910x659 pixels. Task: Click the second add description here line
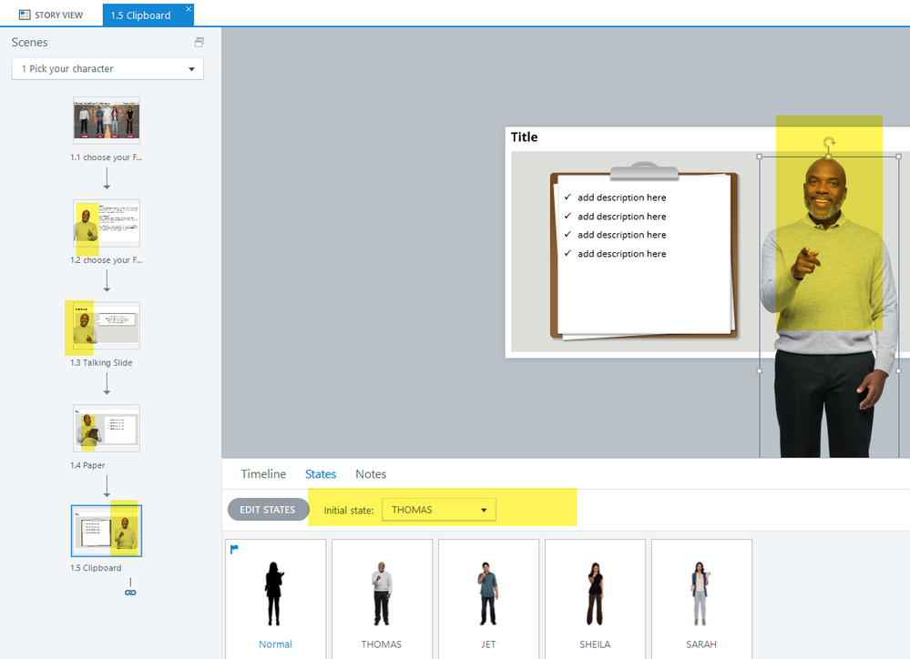click(621, 217)
